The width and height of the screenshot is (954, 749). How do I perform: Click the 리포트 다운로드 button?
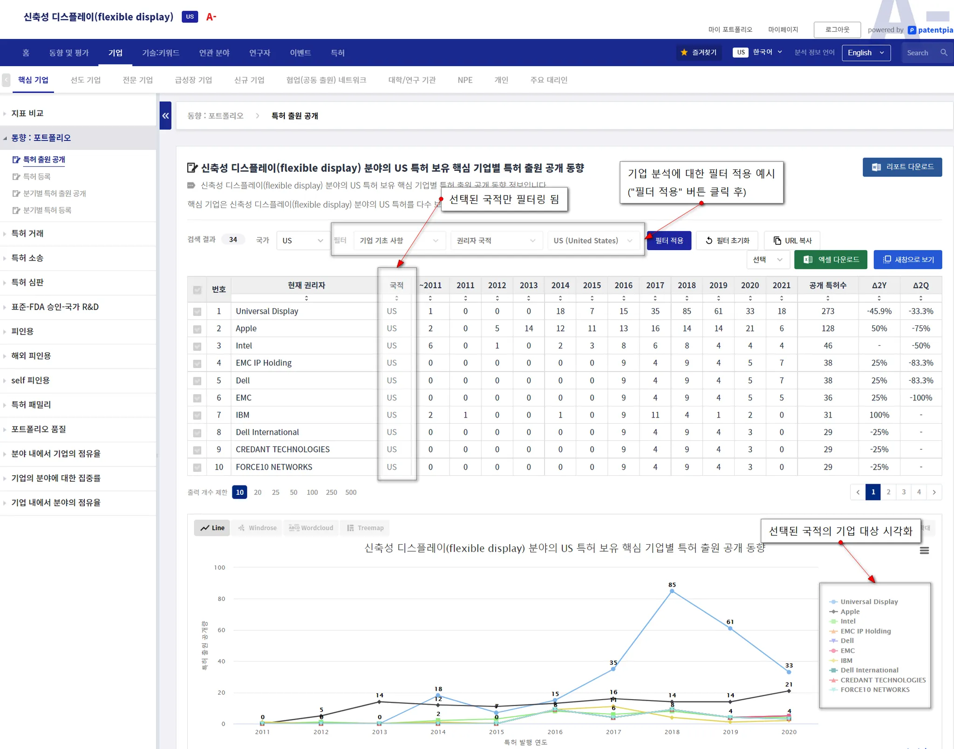[902, 167]
